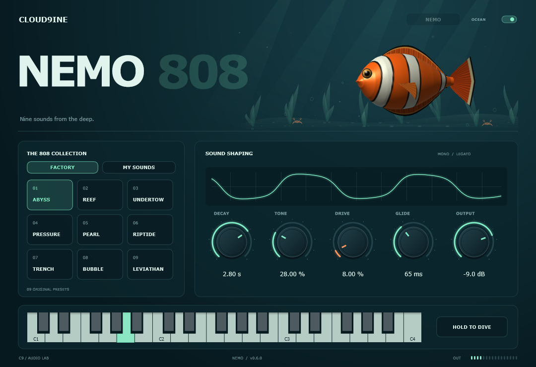Click the GLIDE knob
This screenshot has width=536, height=367.
413,242
